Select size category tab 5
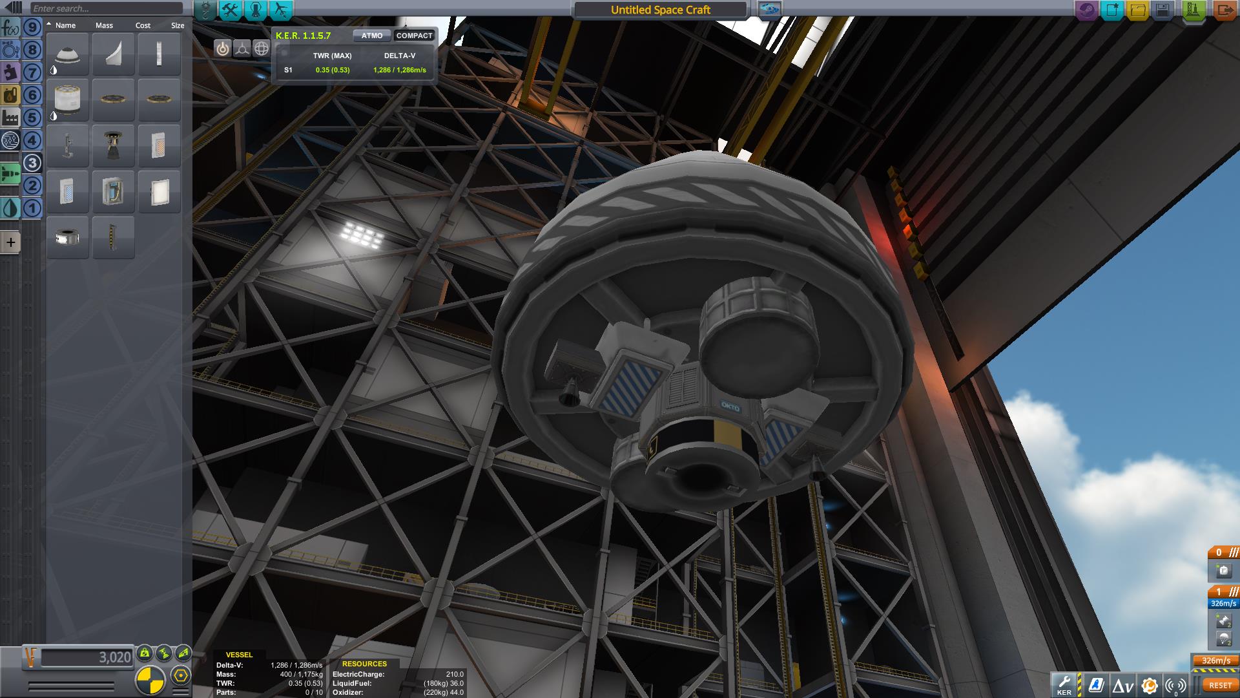Image resolution: width=1240 pixels, height=698 pixels. [x=32, y=118]
